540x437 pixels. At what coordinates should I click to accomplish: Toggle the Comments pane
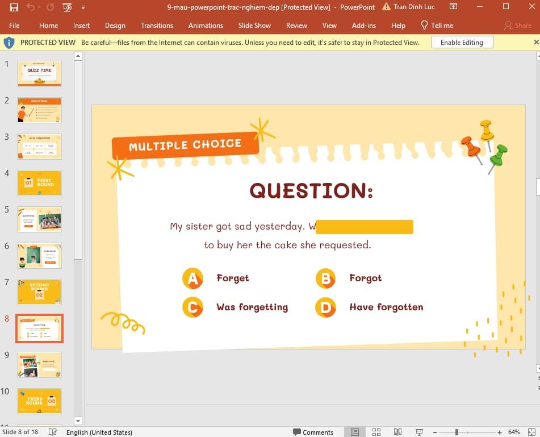(312, 432)
